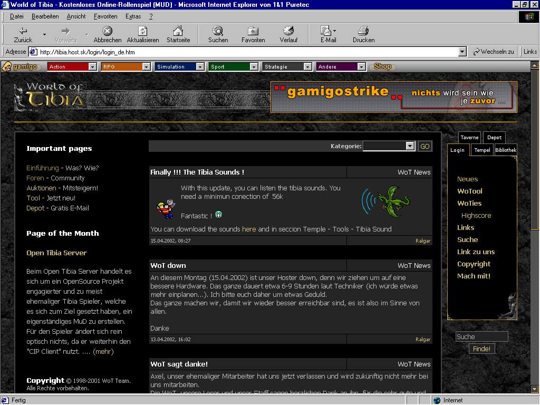Viewport: 540px width, 405px height.
Task: Click the World of Tibia logo
Action: pos(49,97)
